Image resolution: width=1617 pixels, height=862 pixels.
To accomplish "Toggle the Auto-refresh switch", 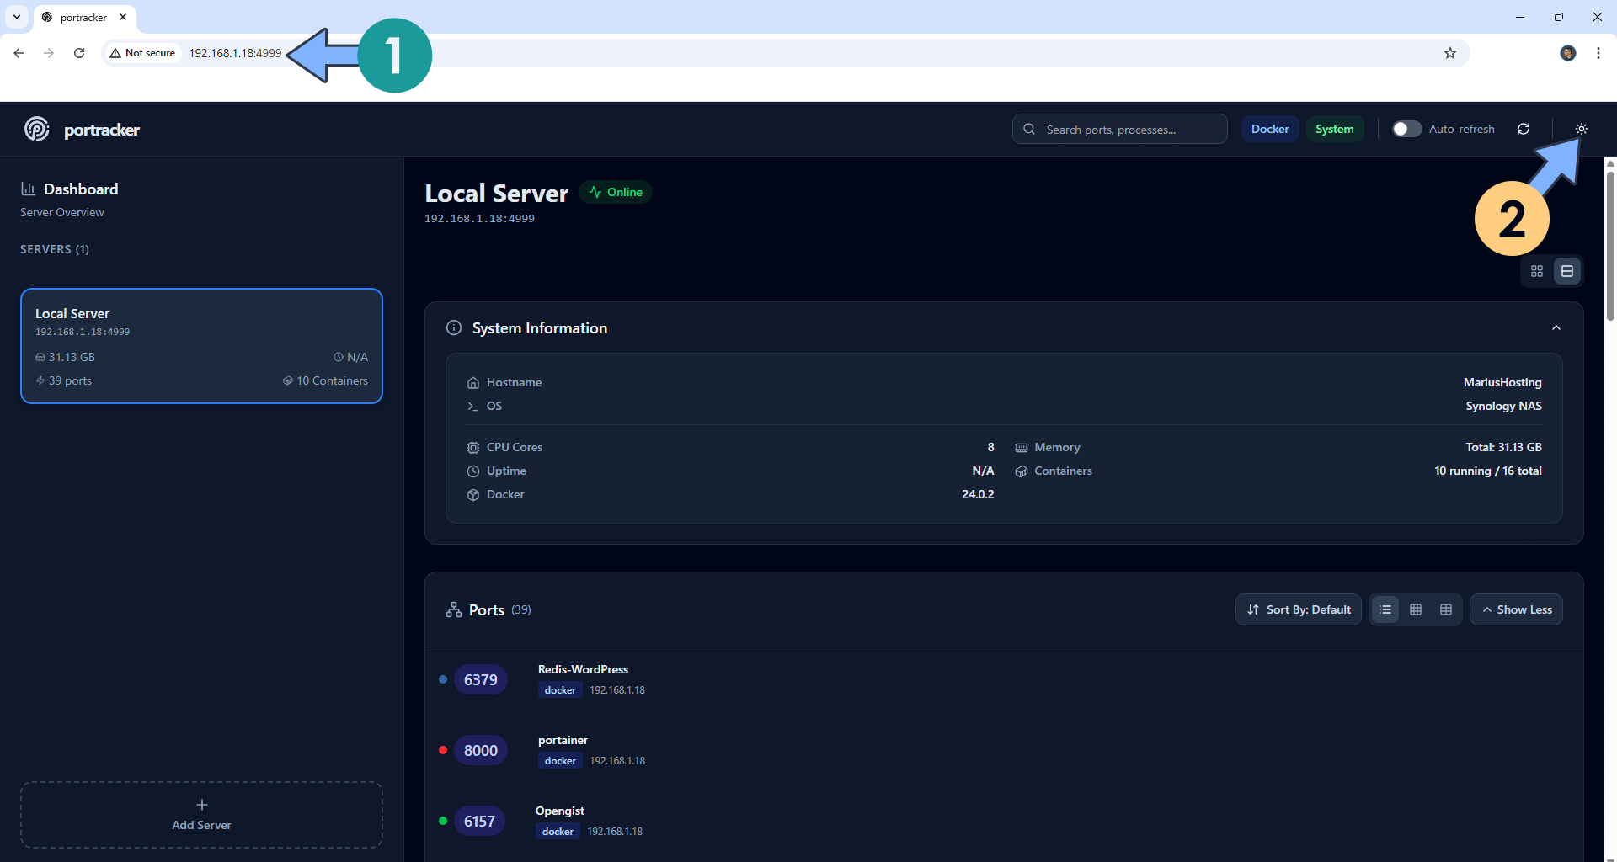I will 1406,129.
